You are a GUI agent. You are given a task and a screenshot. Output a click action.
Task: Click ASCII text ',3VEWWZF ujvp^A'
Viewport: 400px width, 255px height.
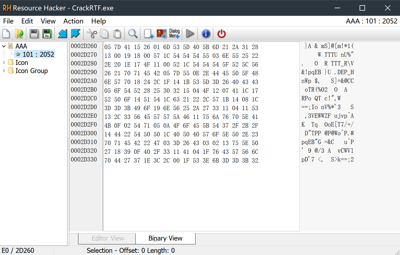coord(329,116)
